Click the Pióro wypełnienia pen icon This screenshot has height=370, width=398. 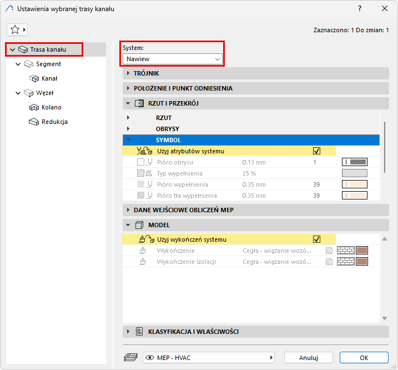[144, 184]
